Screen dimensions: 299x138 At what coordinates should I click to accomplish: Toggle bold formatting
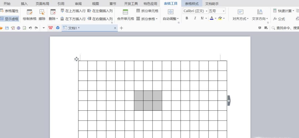(187, 18)
